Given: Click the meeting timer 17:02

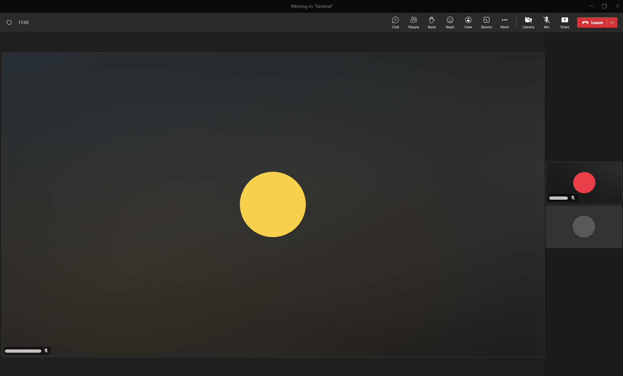Looking at the screenshot, I should click(24, 22).
